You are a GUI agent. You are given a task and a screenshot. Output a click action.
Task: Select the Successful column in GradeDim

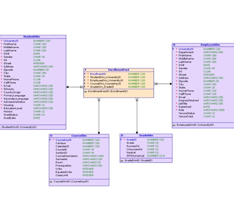point(133,146)
